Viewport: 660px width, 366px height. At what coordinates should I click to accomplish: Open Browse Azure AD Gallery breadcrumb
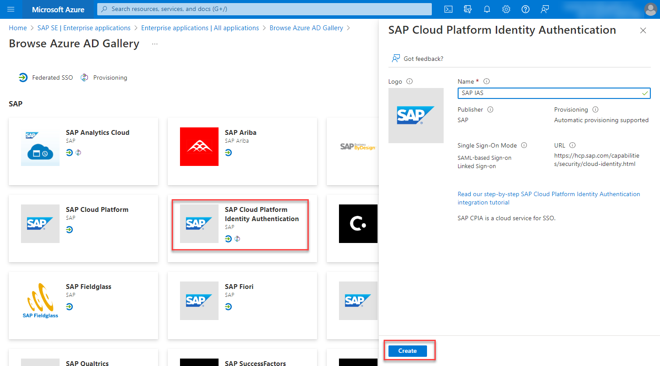coord(306,28)
